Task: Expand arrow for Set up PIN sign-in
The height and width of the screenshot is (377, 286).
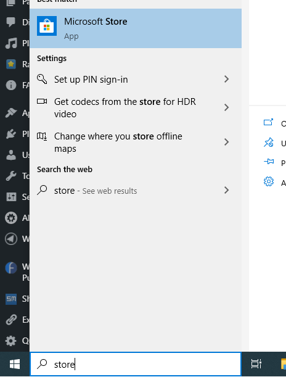Action: [x=226, y=79]
